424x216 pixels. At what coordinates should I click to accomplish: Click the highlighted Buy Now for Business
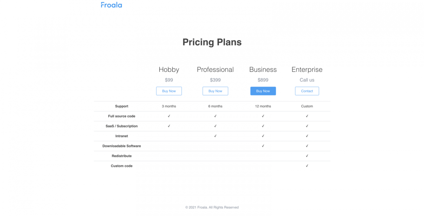point(263,91)
